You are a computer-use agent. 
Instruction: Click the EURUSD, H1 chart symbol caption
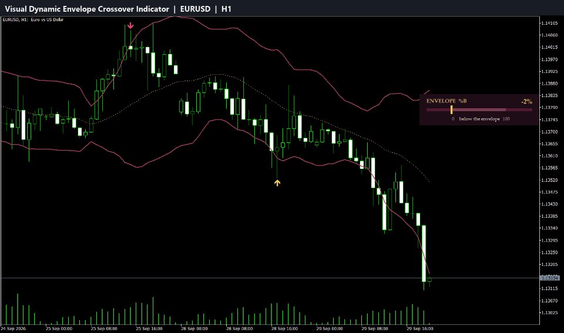(33, 19)
